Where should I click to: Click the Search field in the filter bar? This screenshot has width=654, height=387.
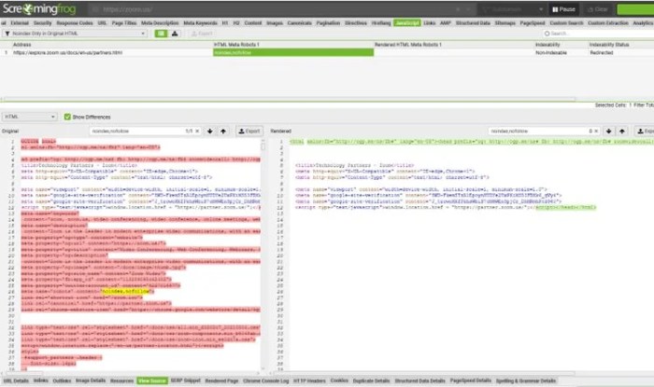pyautogui.click(x=597, y=34)
